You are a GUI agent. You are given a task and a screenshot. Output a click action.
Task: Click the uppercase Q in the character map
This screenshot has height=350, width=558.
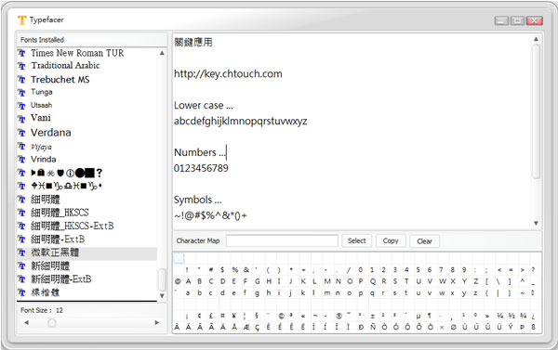pos(373,282)
